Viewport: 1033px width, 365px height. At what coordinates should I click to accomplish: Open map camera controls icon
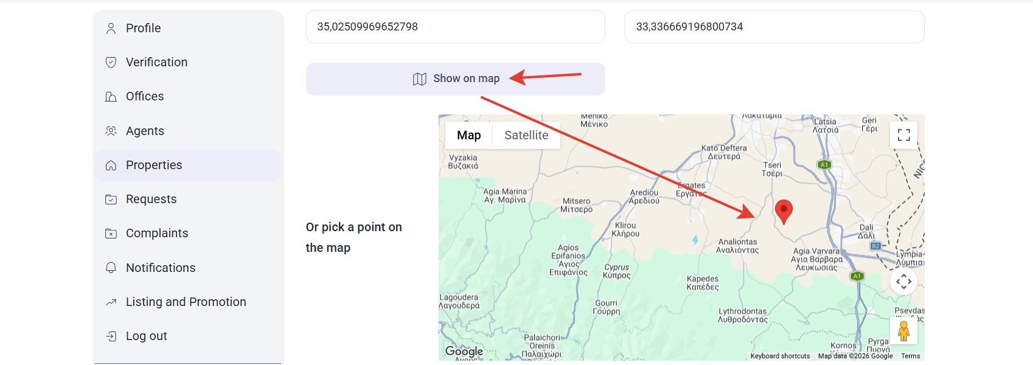904,281
